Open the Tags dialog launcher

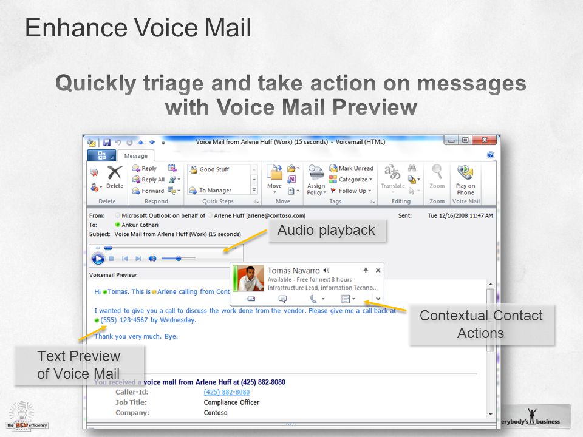click(372, 202)
